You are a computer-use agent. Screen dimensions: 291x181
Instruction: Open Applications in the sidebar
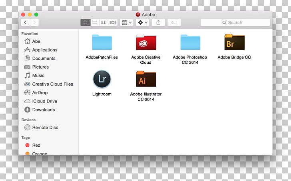coord(49,50)
